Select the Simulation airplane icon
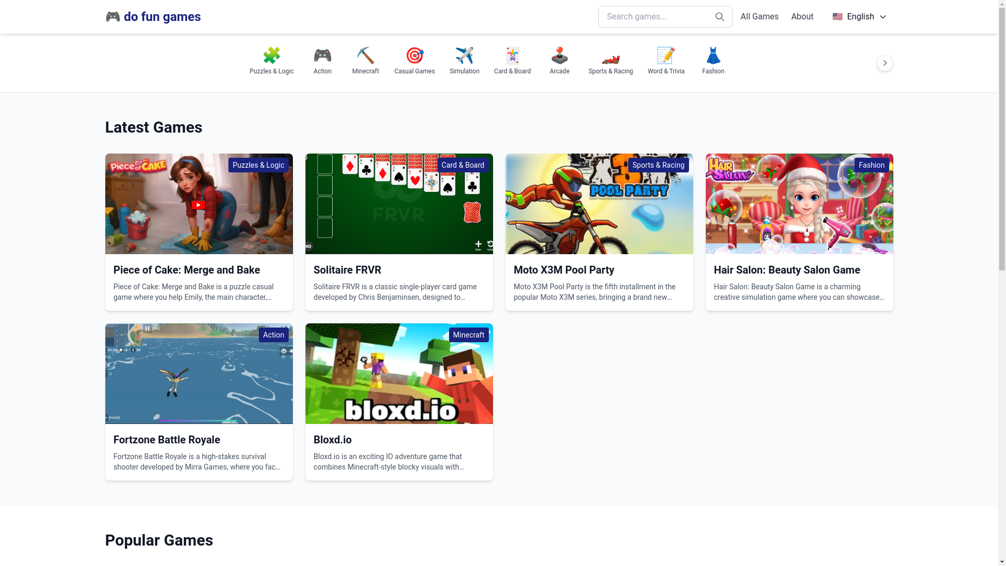Viewport: 1006px width, 566px height. (464, 55)
